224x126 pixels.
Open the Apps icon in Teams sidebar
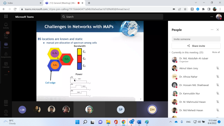coord(6,103)
